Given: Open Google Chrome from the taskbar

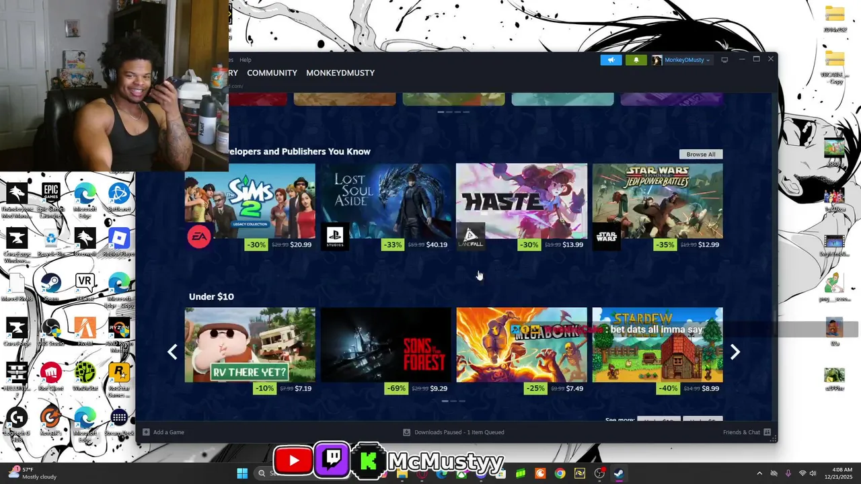Looking at the screenshot, I should pos(560,473).
